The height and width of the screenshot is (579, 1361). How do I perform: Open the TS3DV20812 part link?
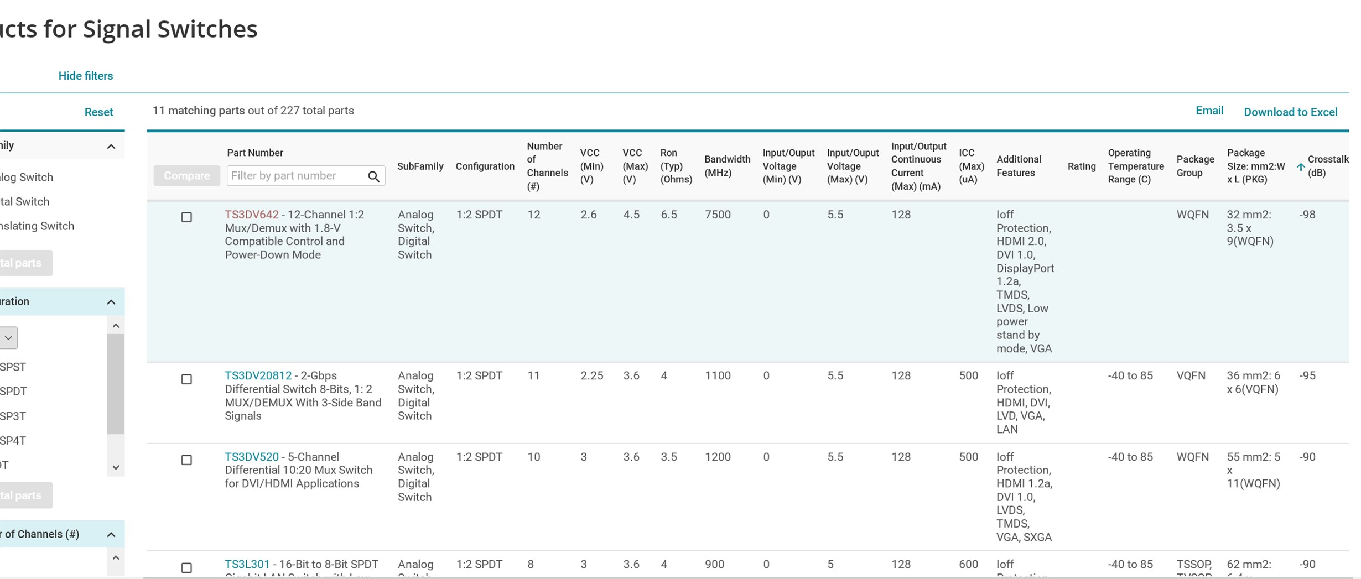tap(258, 375)
